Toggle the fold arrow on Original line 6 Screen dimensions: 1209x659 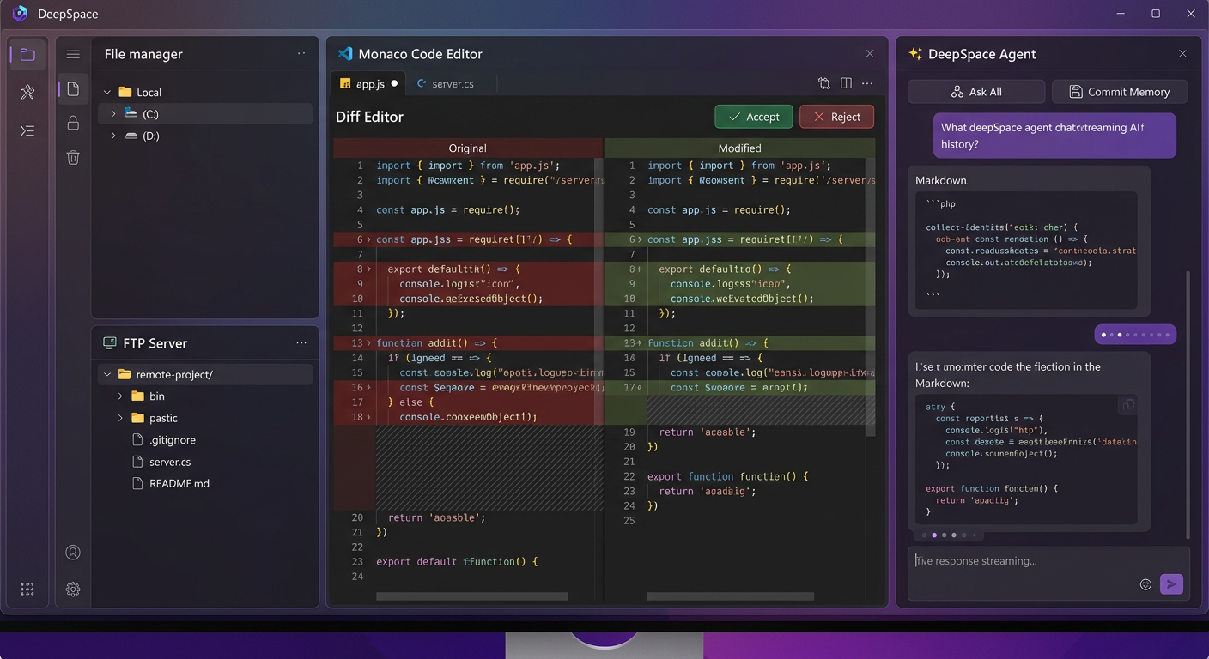tap(369, 239)
